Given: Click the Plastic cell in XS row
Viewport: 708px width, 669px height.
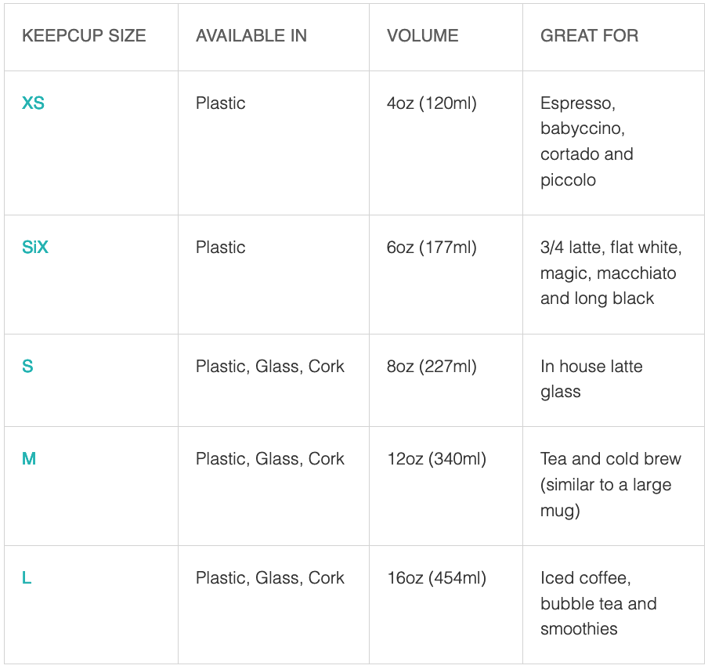Looking at the screenshot, I should 220,103.
